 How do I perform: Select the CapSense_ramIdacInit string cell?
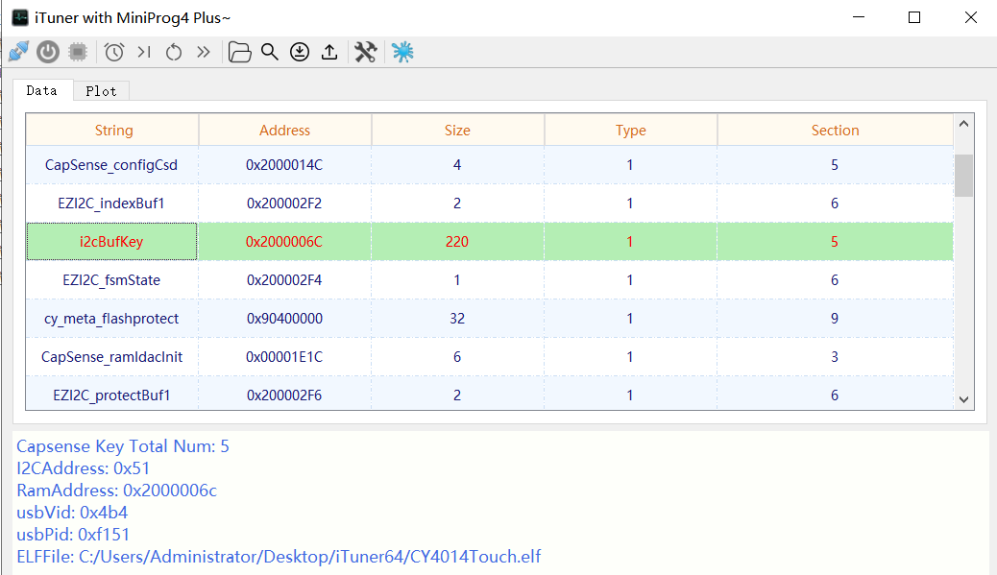click(x=112, y=357)
